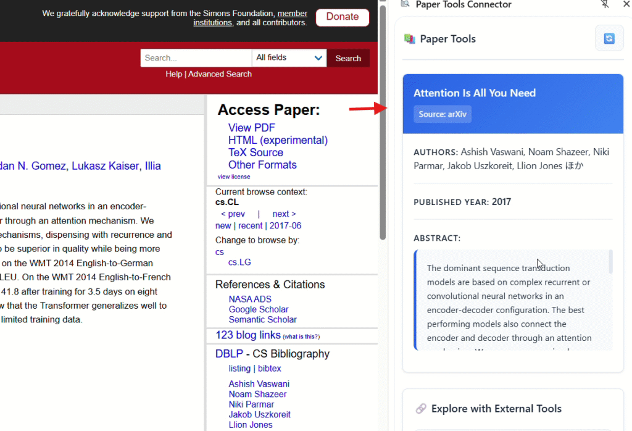Open the DBLP bibtex link
Image resolution: width=632 pixels, height=431 pixels.
269,369
